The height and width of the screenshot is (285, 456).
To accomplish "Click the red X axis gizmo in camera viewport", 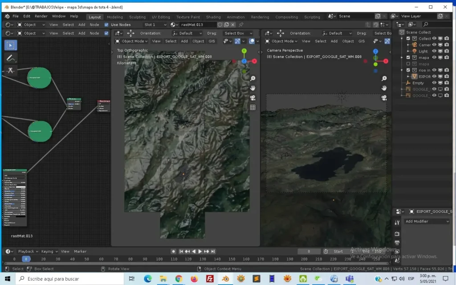I will [x=386, y=61].
